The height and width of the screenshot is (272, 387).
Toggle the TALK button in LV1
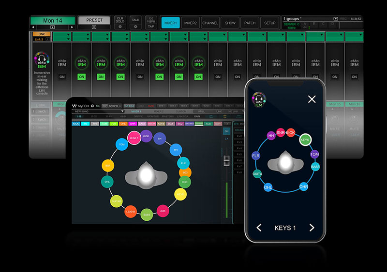coord(135,20)
